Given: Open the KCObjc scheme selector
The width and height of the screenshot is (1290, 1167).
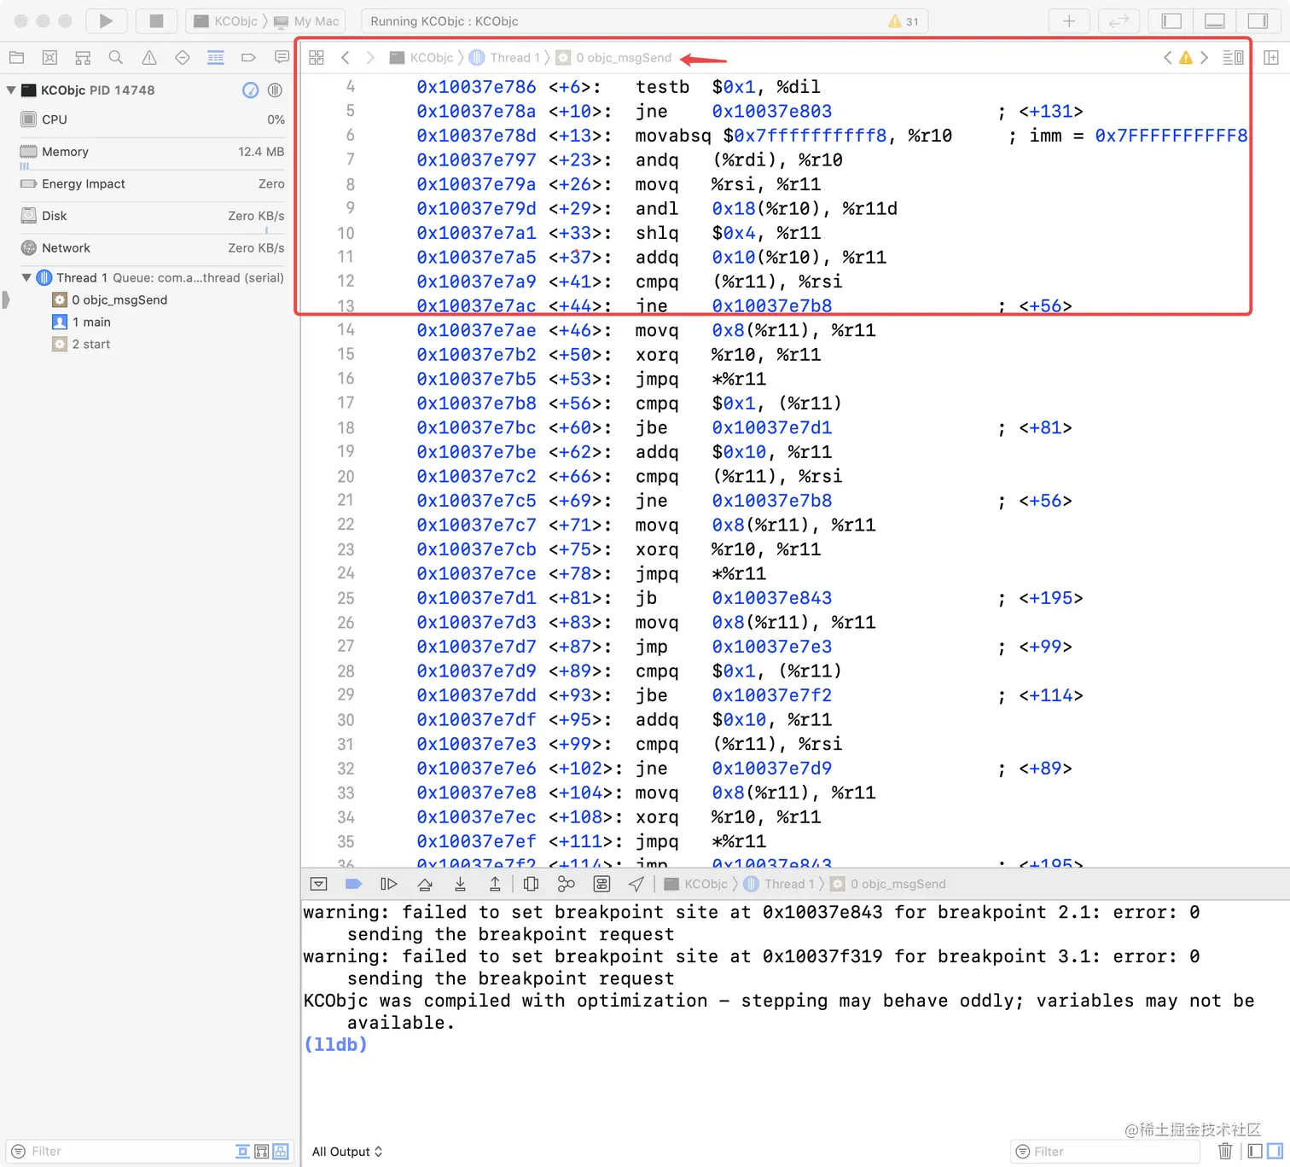Looking at the screenshot, I should 226,21.
